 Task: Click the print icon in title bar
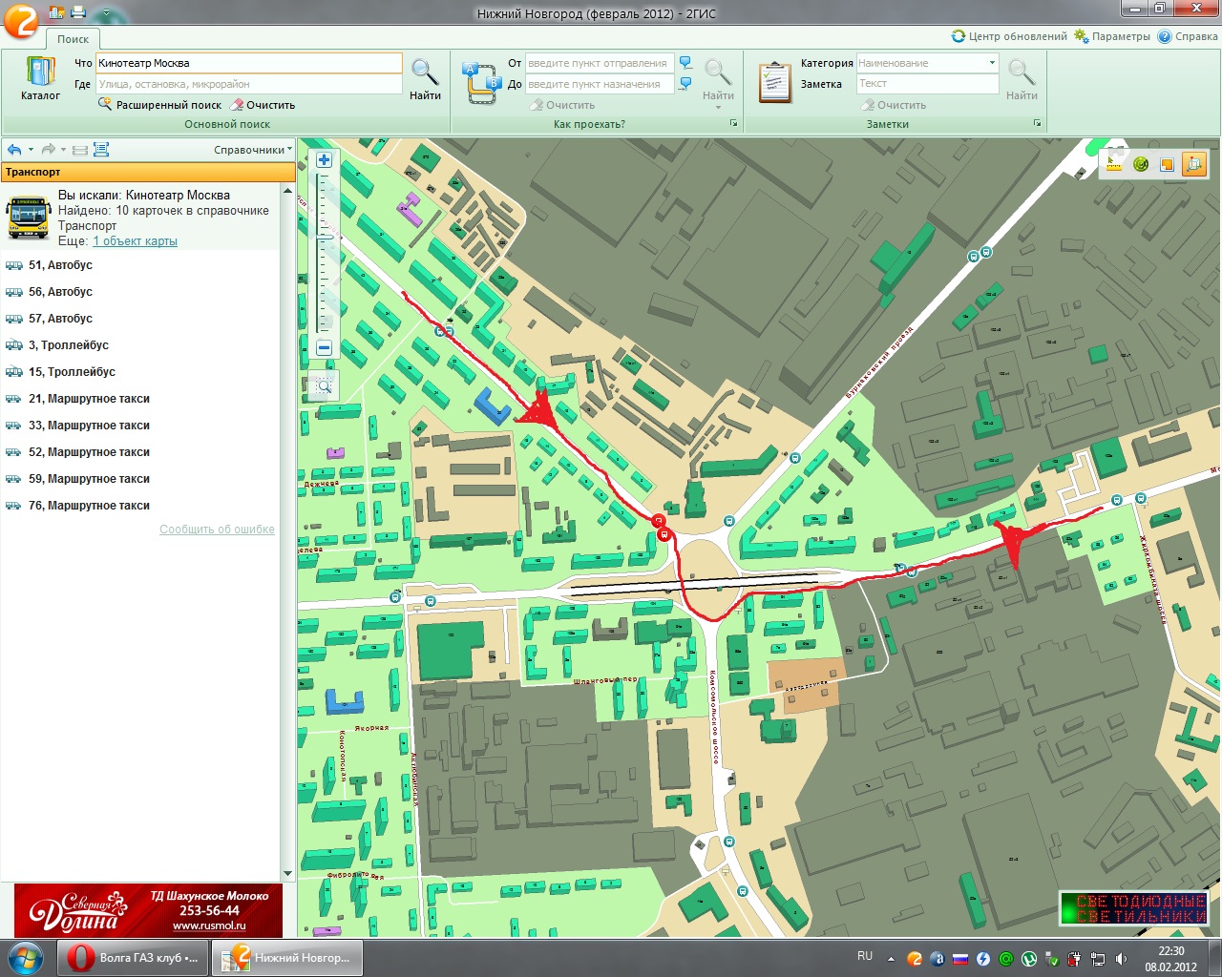(78, 12)
